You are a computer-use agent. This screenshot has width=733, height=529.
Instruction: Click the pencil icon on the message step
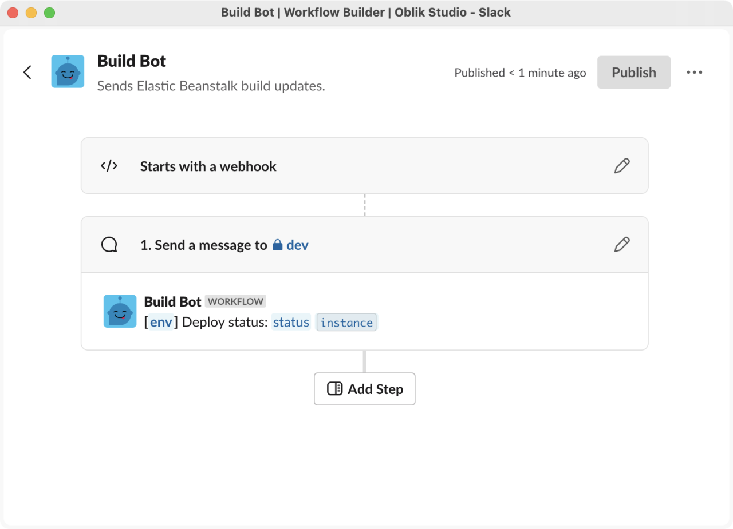click(x=622, y=244)
